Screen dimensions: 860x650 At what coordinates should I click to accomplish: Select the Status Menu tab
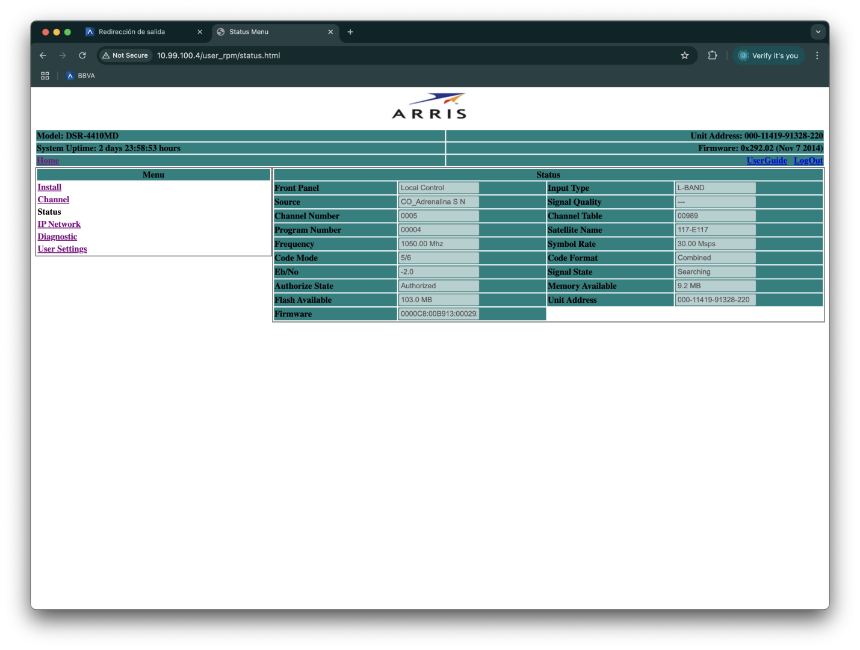pyautogui.click(x=275, y=32)
